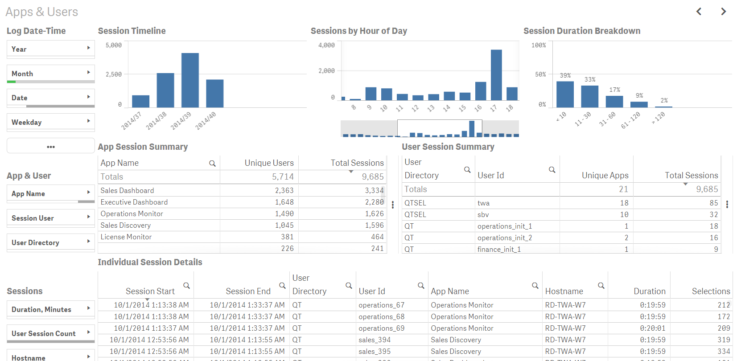Sort by Unique Users column
Image resolution: width=737 pixels, height=361 pixels.
(x=269, y=163)
